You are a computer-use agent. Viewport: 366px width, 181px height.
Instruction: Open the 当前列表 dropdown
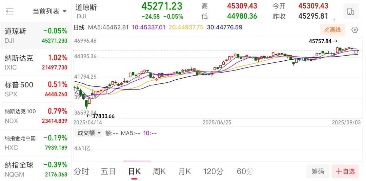click(49, 11)
